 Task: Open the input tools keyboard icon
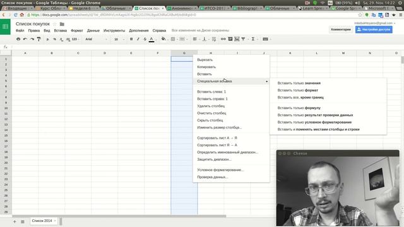(265, 39)
